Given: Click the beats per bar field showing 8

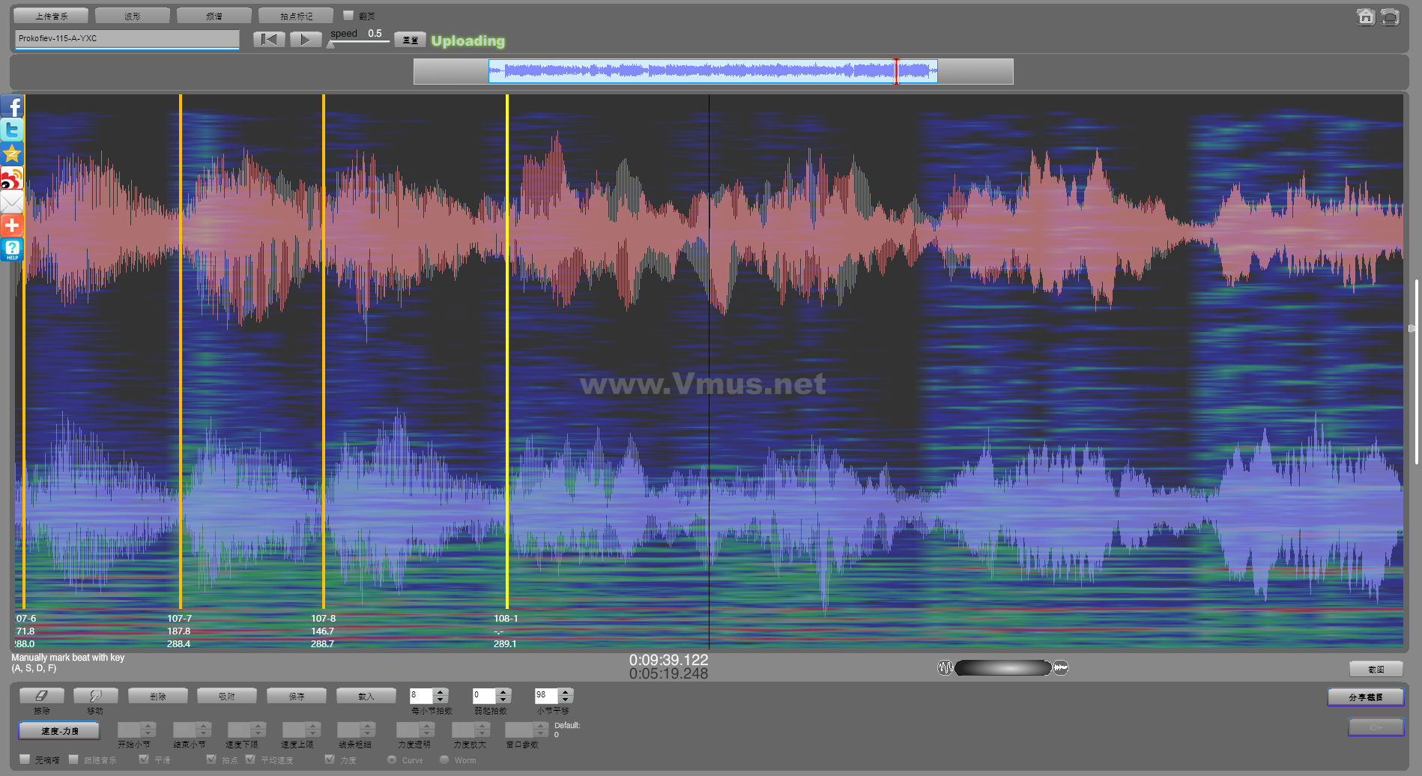Looking at the screenshot, I should pyautogui.click(x=422, y=696).
